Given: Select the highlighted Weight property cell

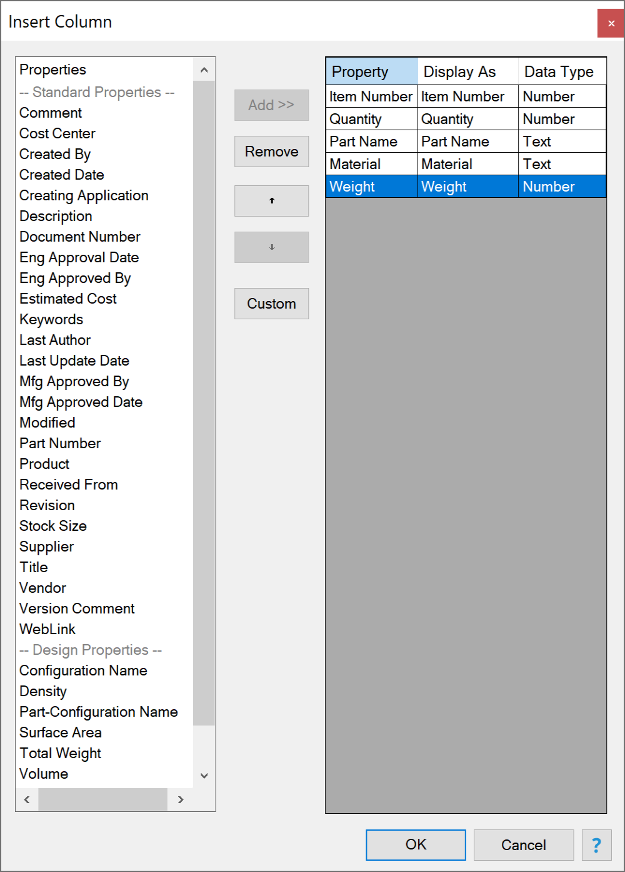Looking at the screenshot, I should point(372,187).
